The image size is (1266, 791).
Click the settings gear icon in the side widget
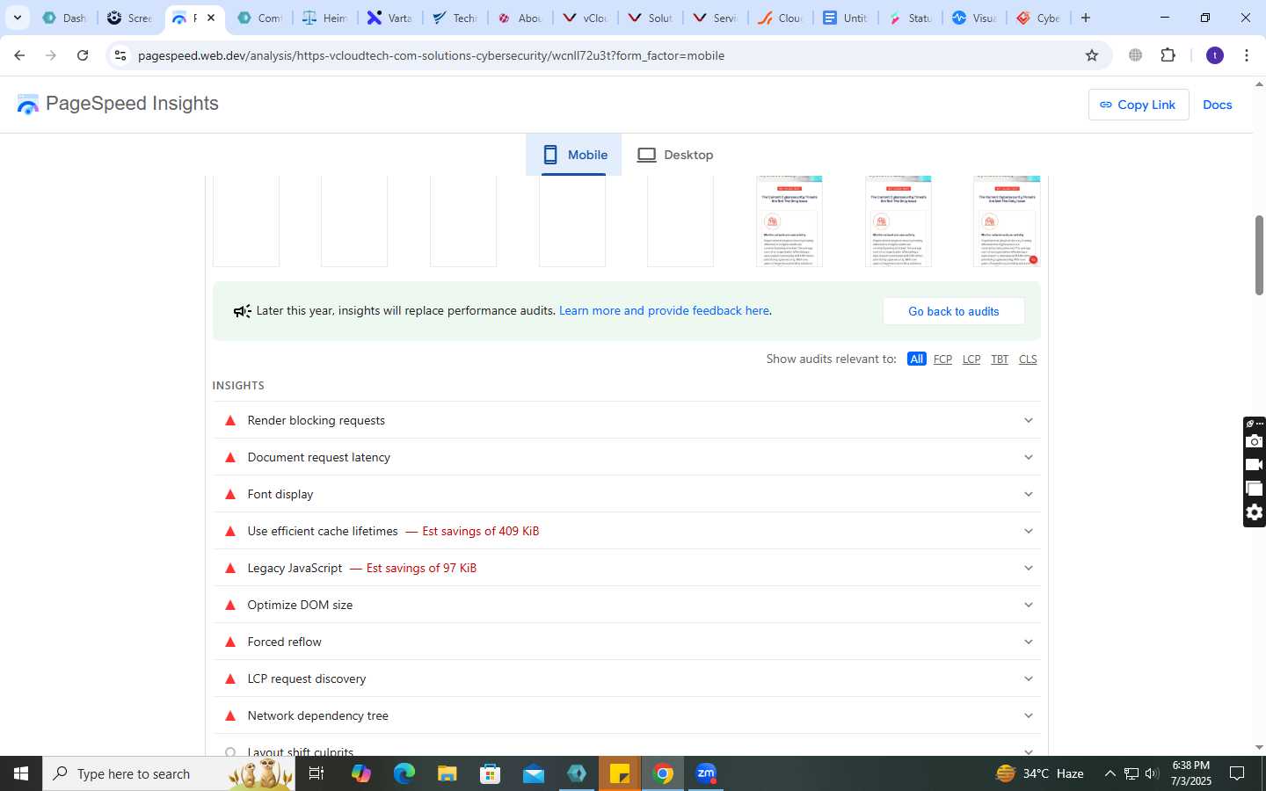point(1255,512)
